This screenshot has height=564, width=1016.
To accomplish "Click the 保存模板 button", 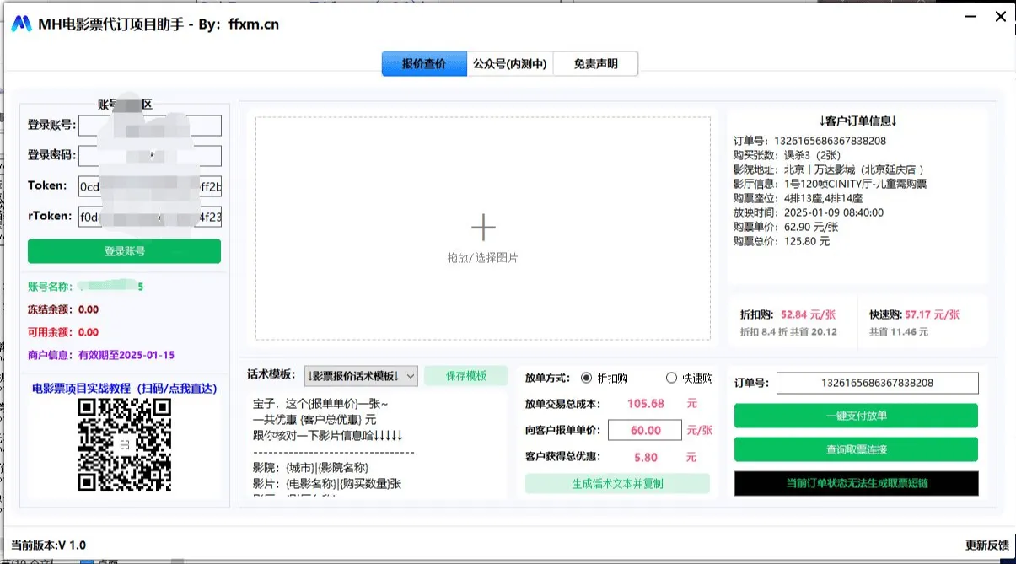I will tap(467, 376).
